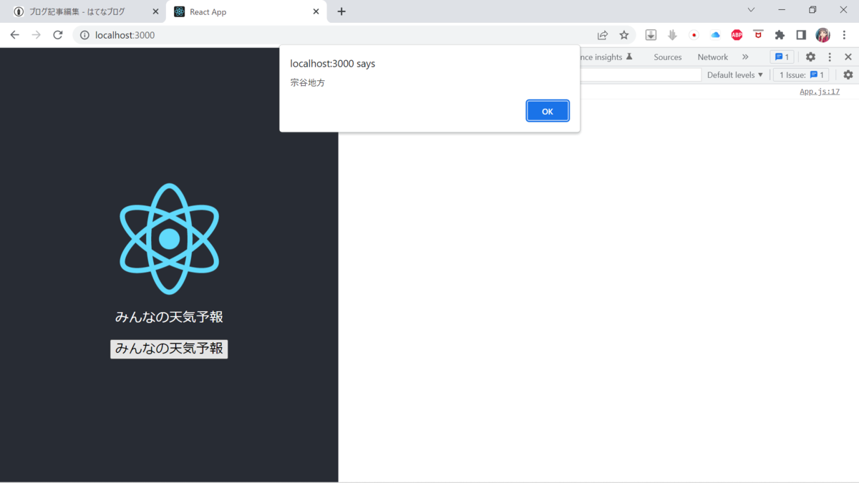View site information icon in address bar

pos(84,35)
